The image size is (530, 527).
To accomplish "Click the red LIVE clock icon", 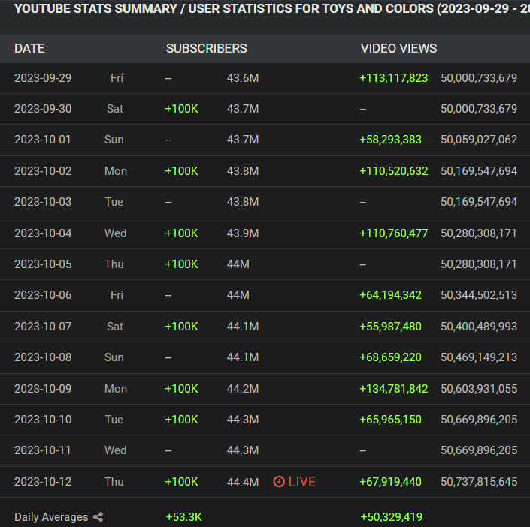I will pyautogui.click(x=279, y=482).
